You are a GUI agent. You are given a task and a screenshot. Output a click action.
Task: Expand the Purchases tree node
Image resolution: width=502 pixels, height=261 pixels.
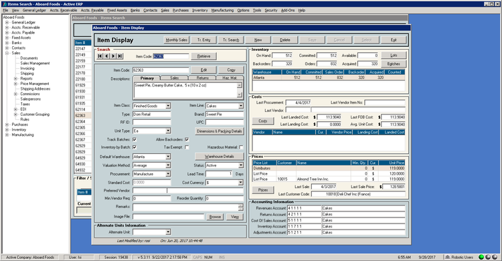[x=7, y=124]
